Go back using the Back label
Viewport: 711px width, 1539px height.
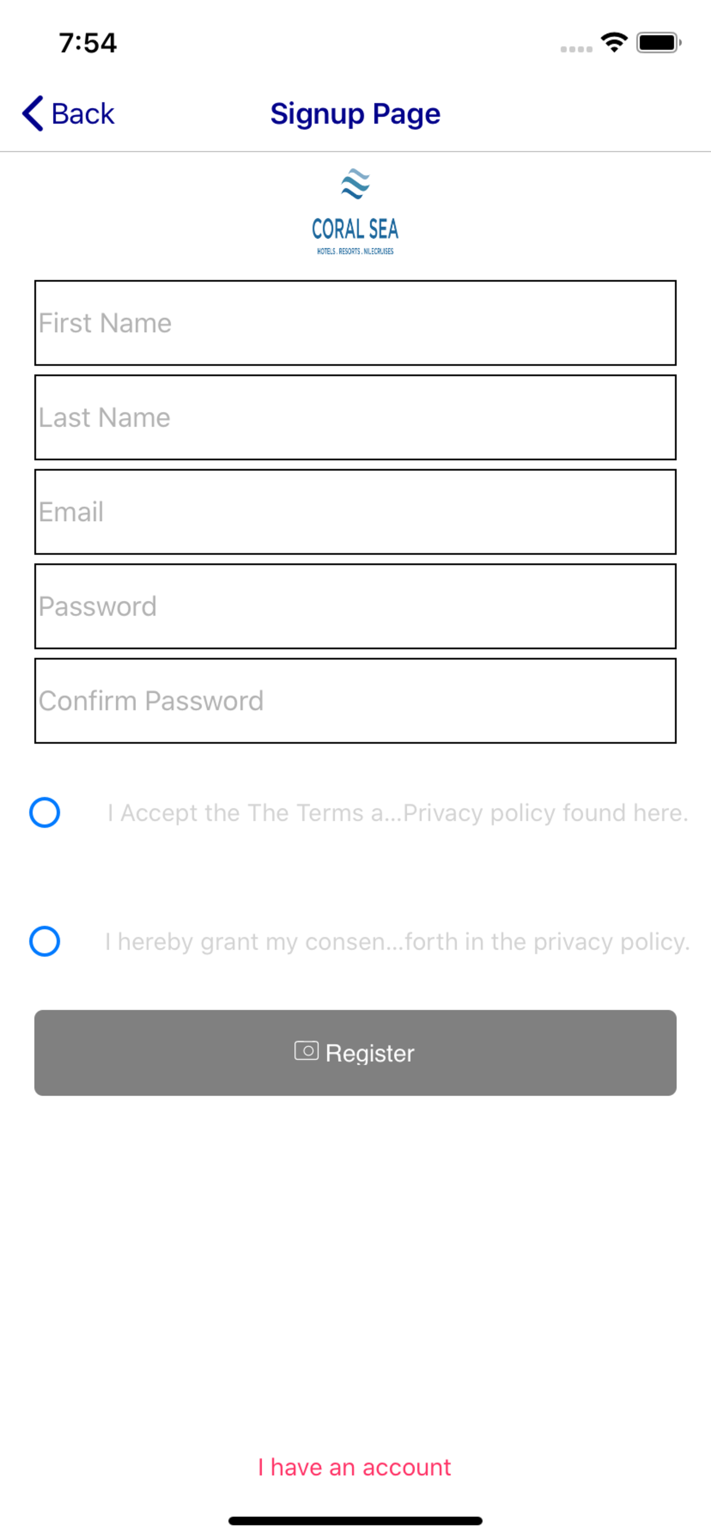(83, 113)
